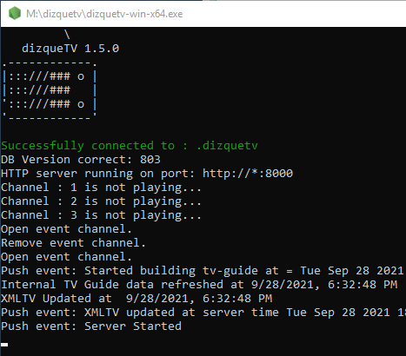Image resolution: width=406 pixels, height=356 pixels.
Task: Click the window title M:\dizquetv\dizquetv-win-x64.exe
Action: (x=104, y=14)
